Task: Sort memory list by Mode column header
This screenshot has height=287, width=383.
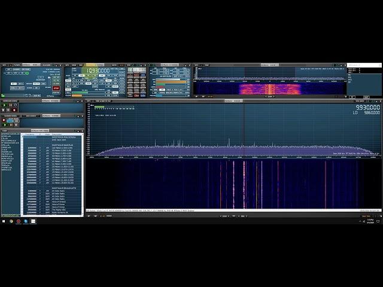Action: (x=48, y=135)
